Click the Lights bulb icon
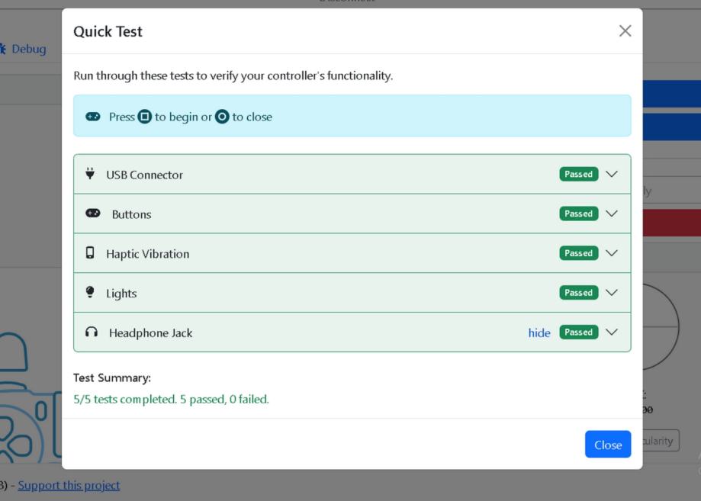701x501 pixels. coord(91,293)
